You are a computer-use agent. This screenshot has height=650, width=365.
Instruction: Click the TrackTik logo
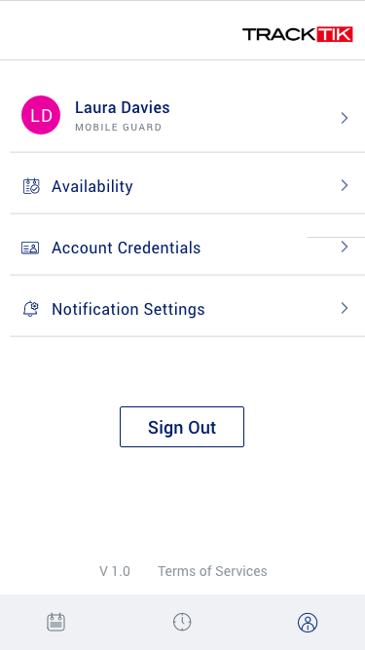pos(298,34)
